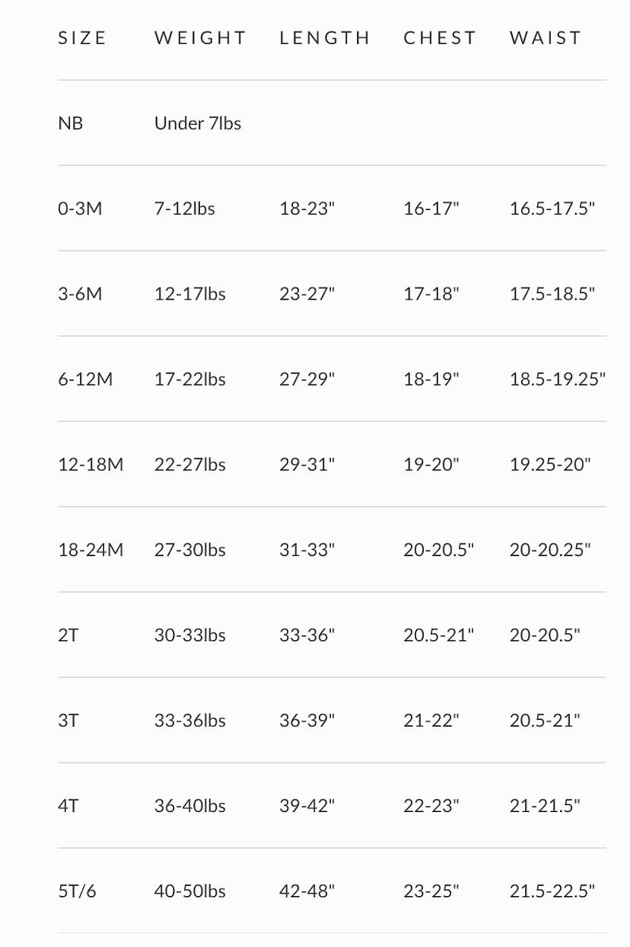Click the NB size row label
Viewport: 630px width, 947px height.
[x=71, y=123]
